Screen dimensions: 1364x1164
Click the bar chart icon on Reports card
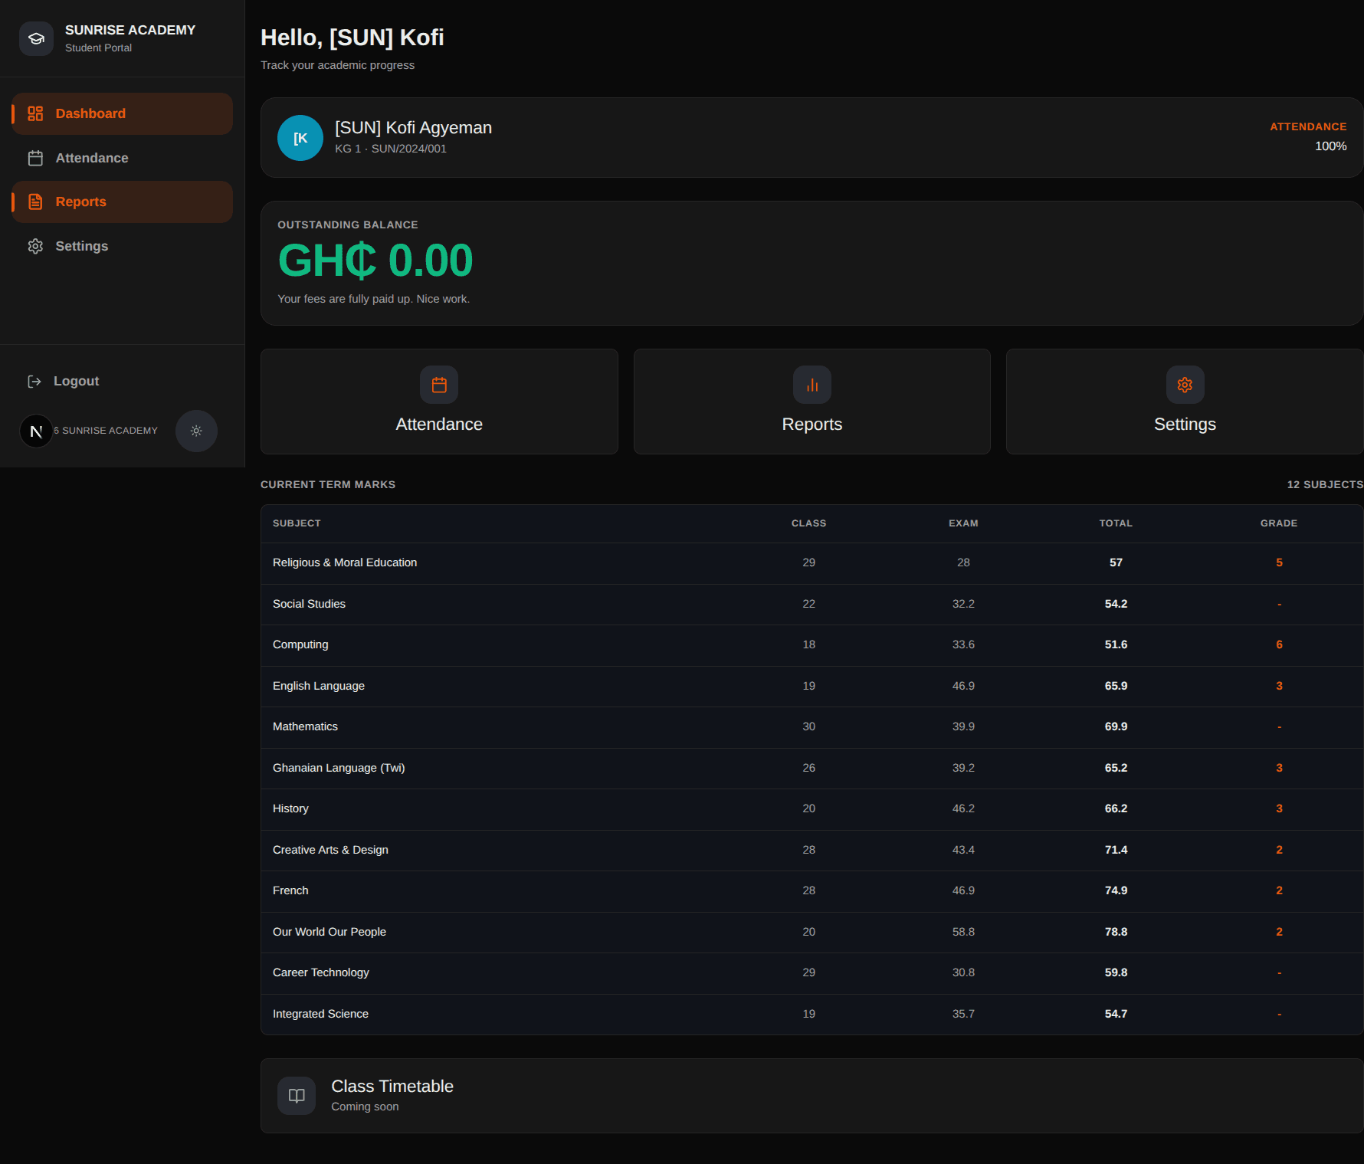[x=812, y=385]
